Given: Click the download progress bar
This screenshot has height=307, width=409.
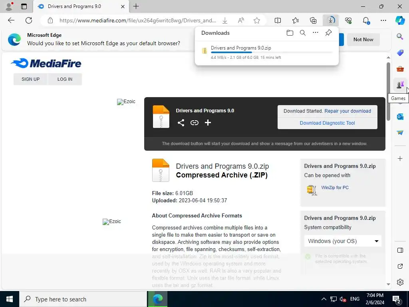Looking at the screenshot, I should pyautogui.click(x=272, y=52).
